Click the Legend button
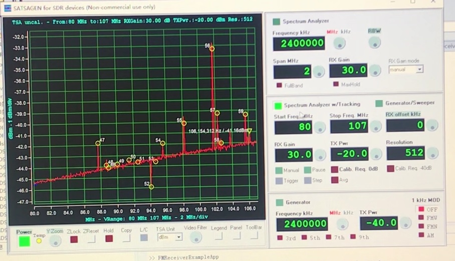This screenshot has height=261, width=455. (218, 235)
